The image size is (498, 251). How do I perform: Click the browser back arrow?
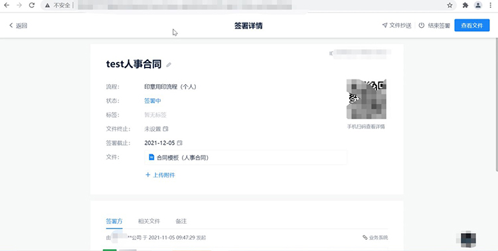coord(7,5)
